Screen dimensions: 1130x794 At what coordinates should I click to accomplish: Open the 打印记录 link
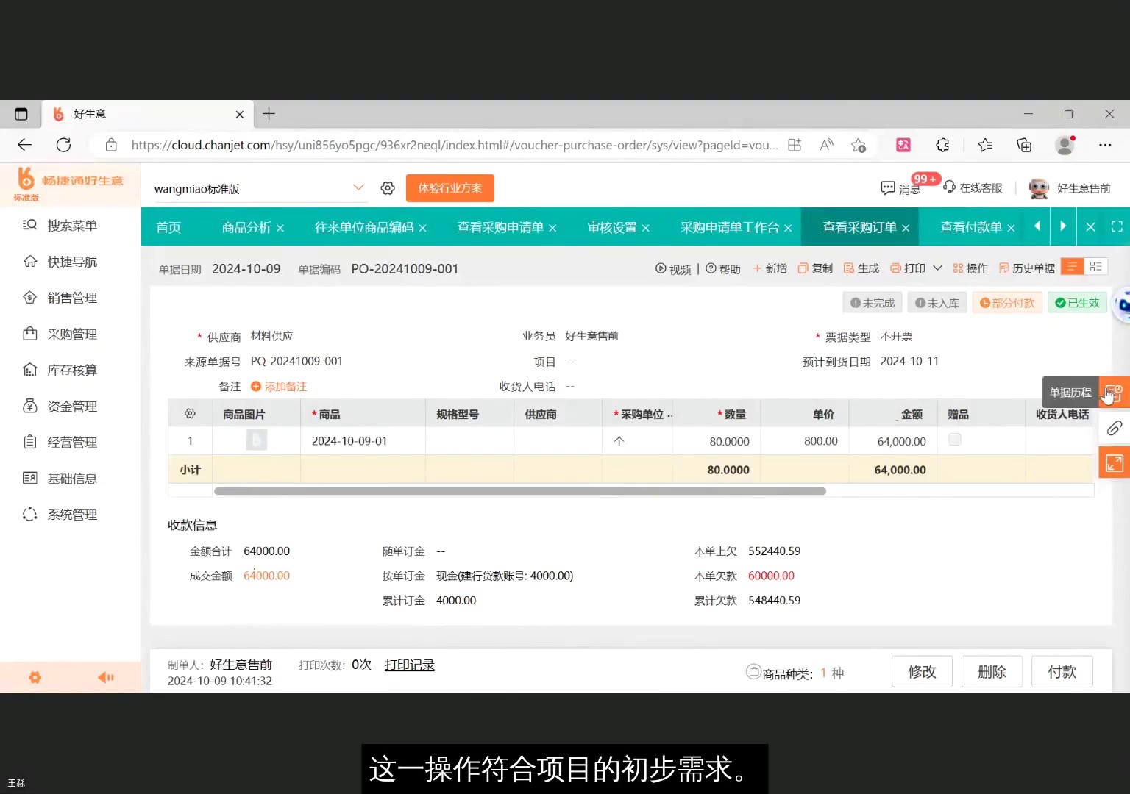410,664
